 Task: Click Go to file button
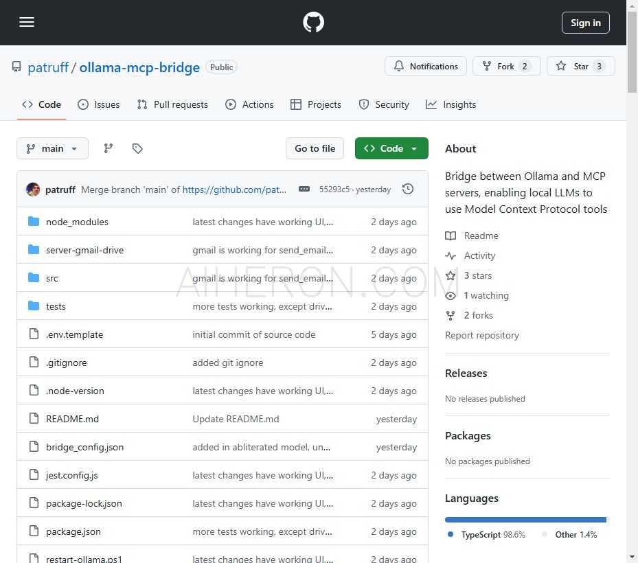pos(315,148)
